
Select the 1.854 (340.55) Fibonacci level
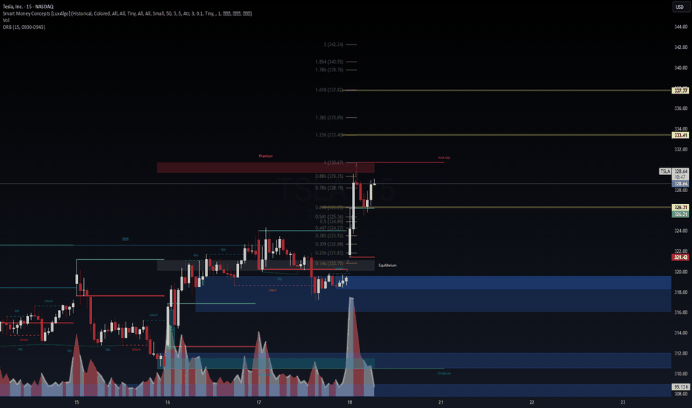coord(329,62)
